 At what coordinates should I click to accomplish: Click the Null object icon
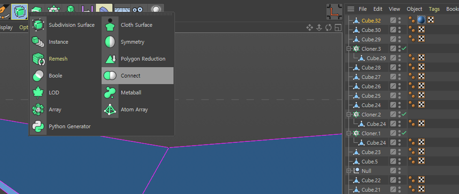click(x=356, y=171)
